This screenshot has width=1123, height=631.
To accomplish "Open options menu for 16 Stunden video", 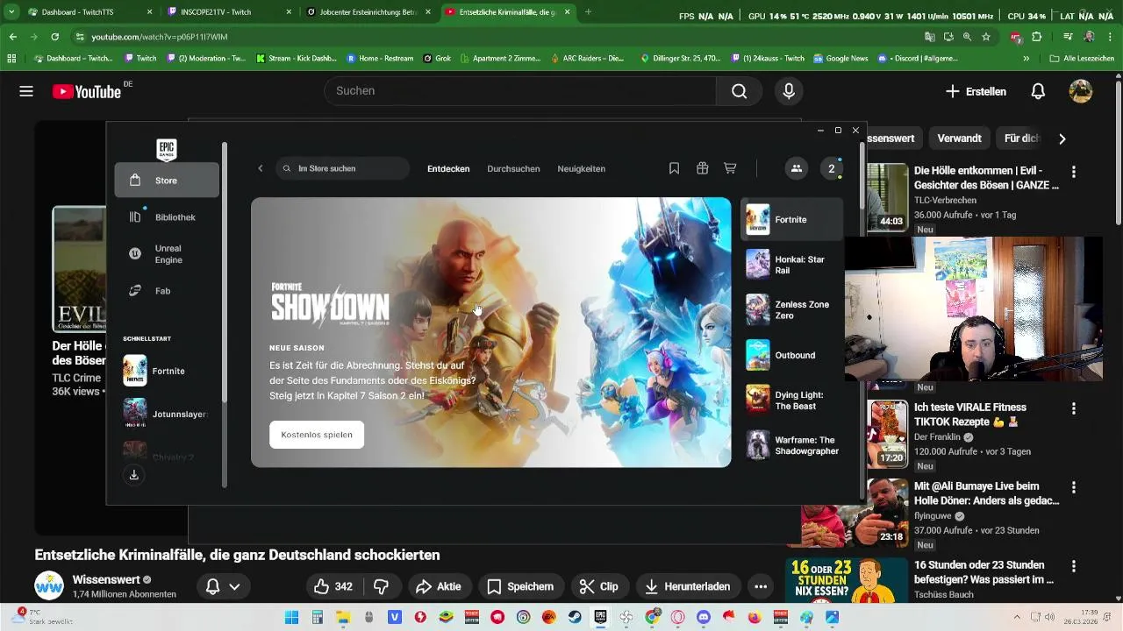I will click(1073, 566).
